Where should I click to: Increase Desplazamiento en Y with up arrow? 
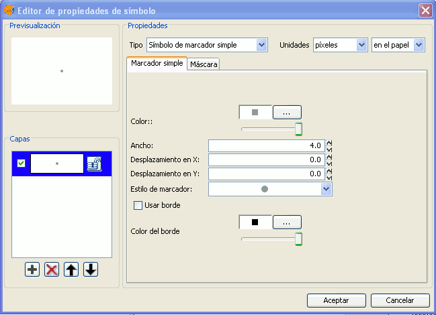(329, 171)
